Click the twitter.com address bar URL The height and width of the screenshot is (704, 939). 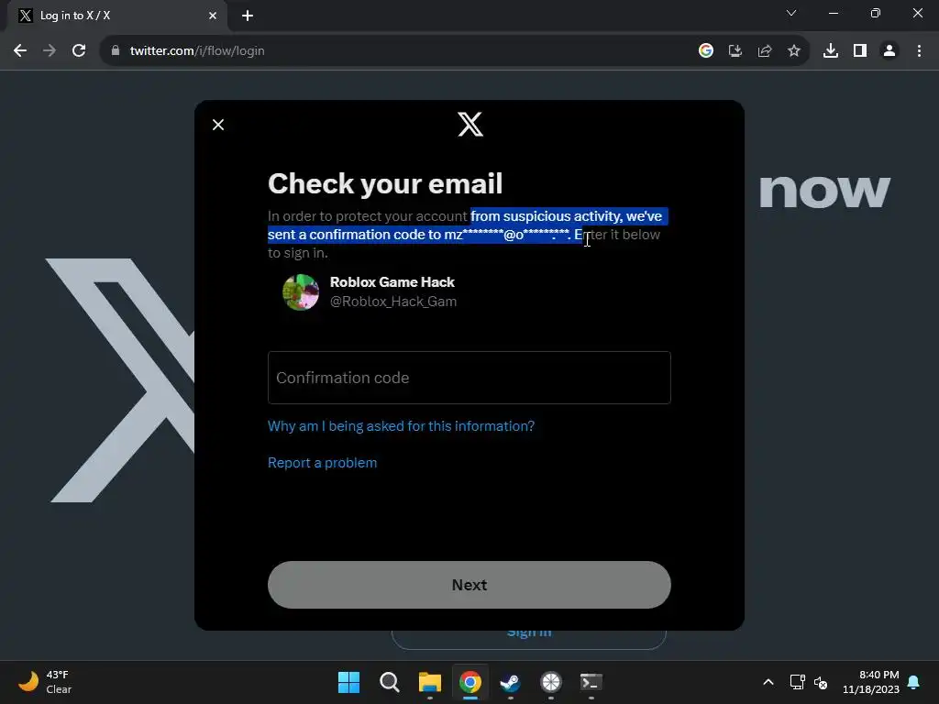click(197, 51)
